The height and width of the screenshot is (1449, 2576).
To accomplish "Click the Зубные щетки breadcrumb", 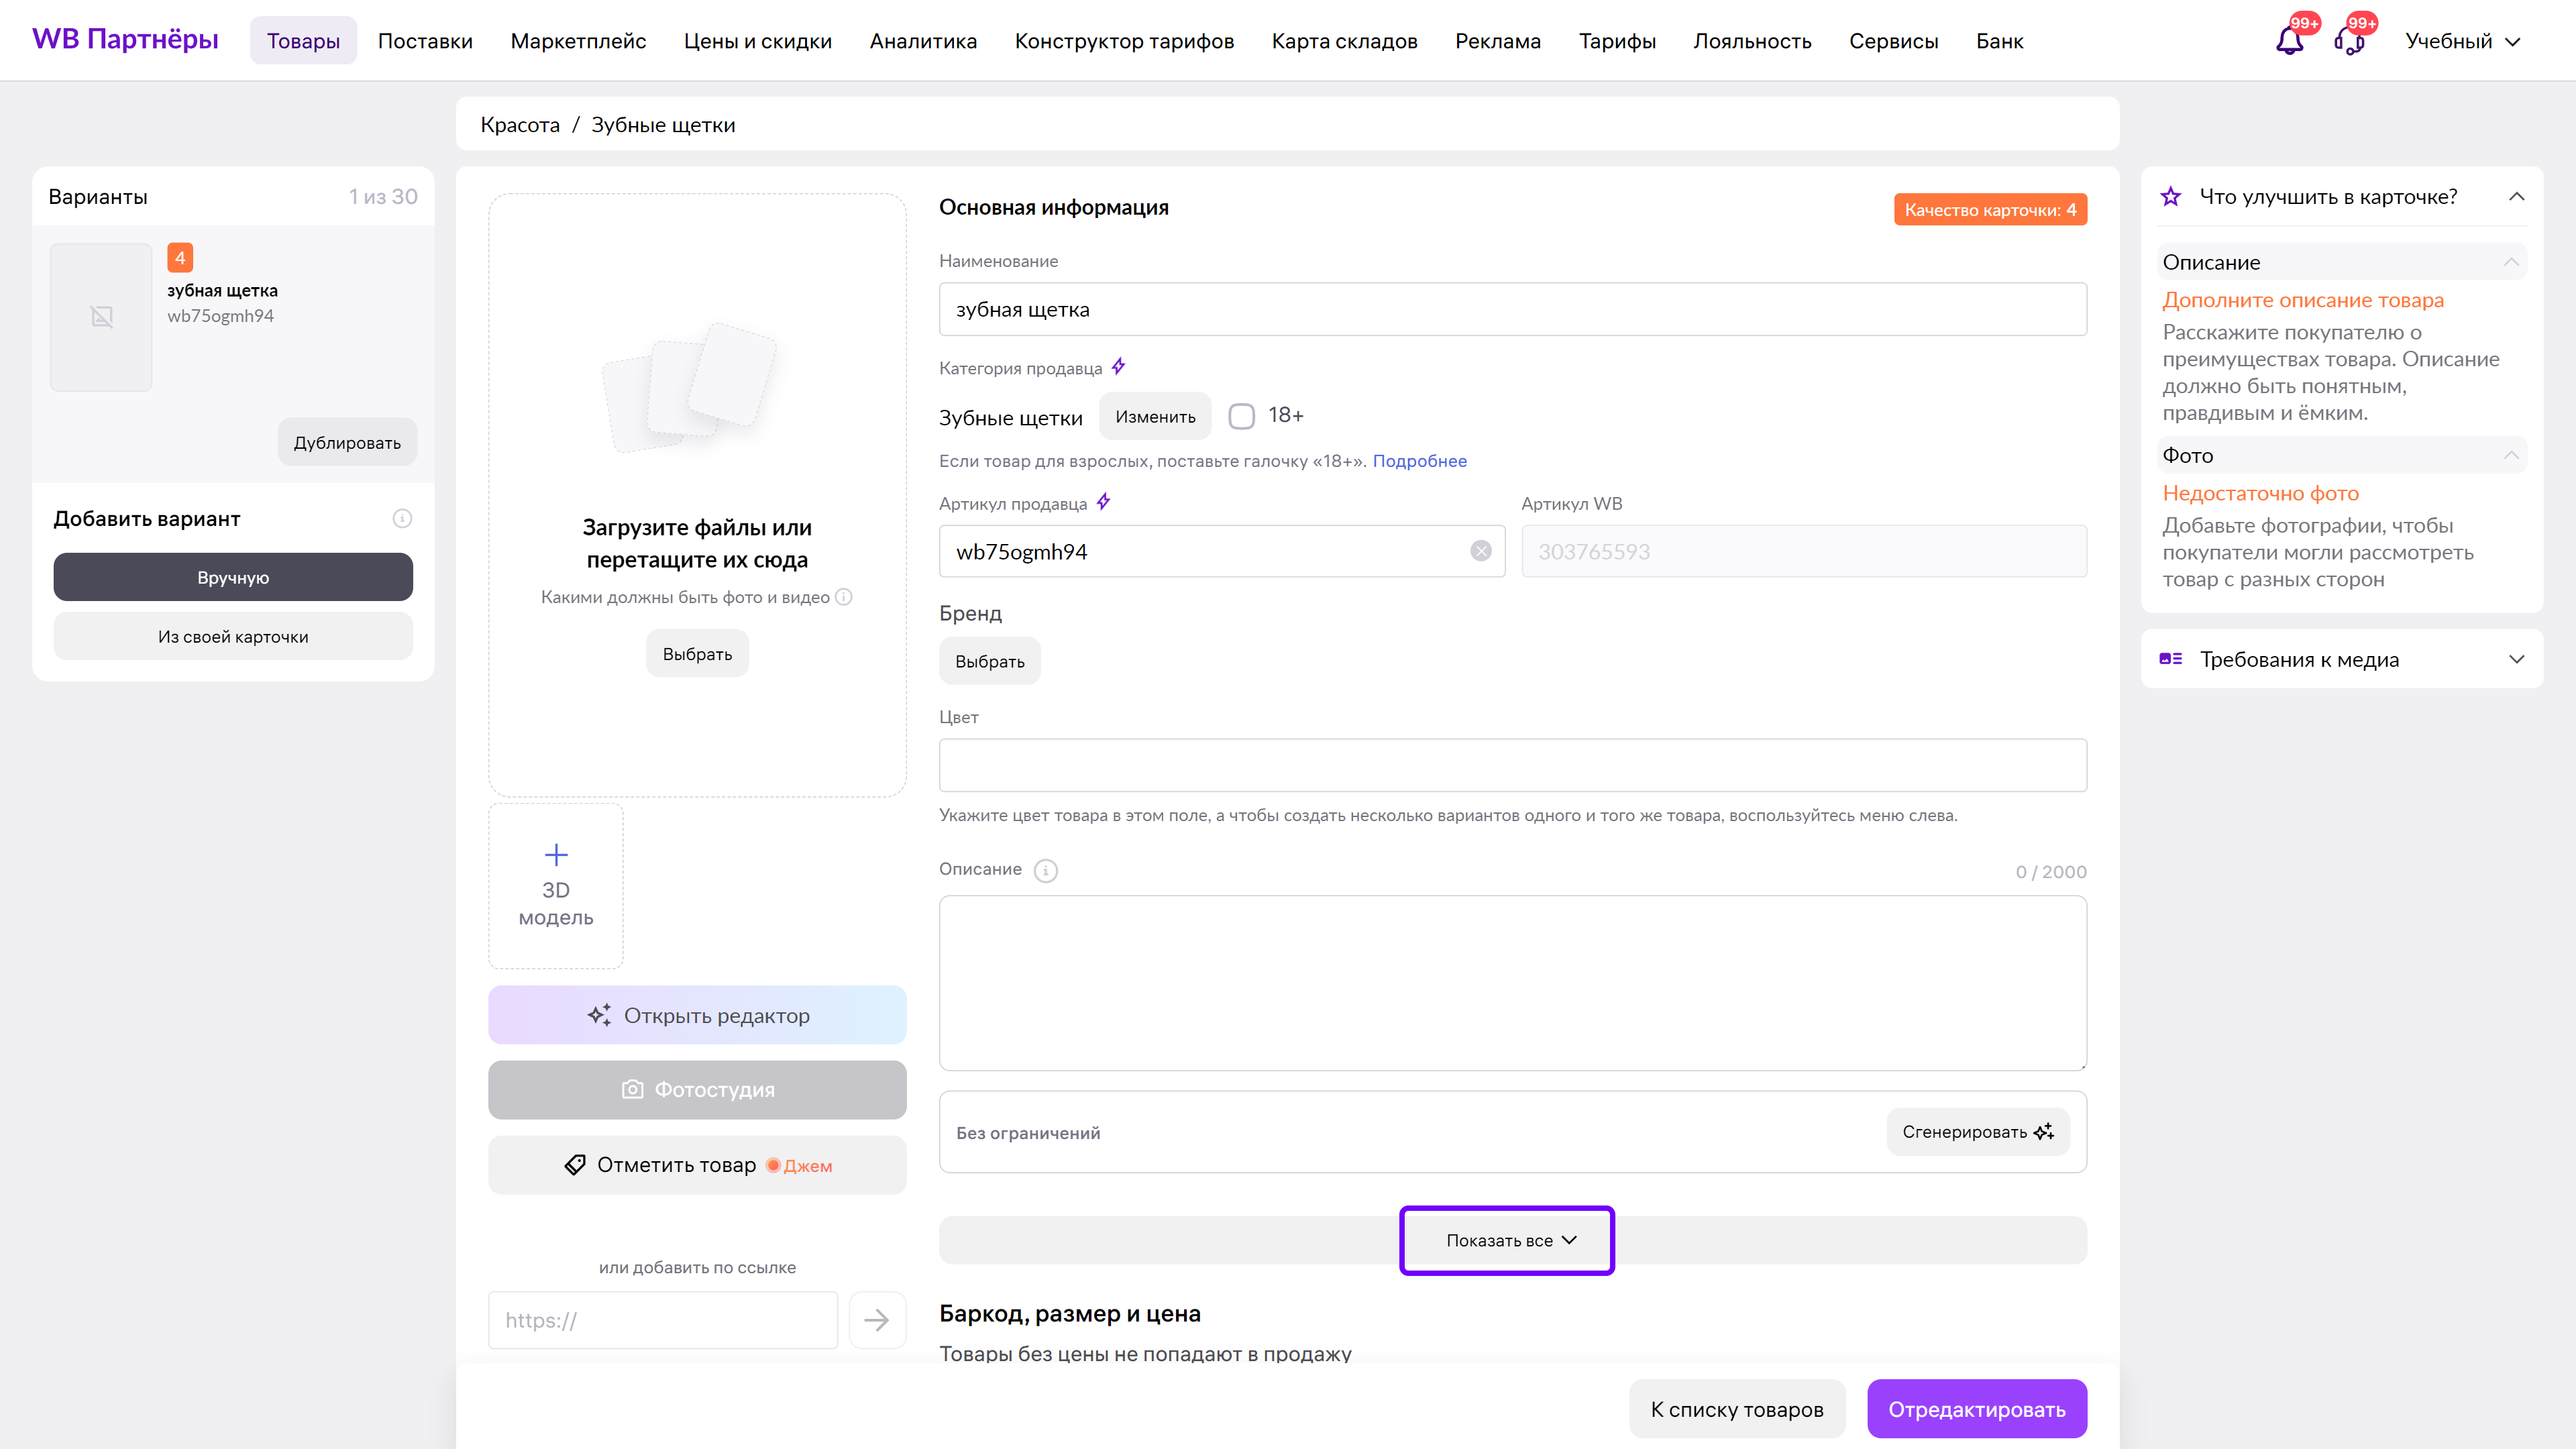I will pos(663,125).
